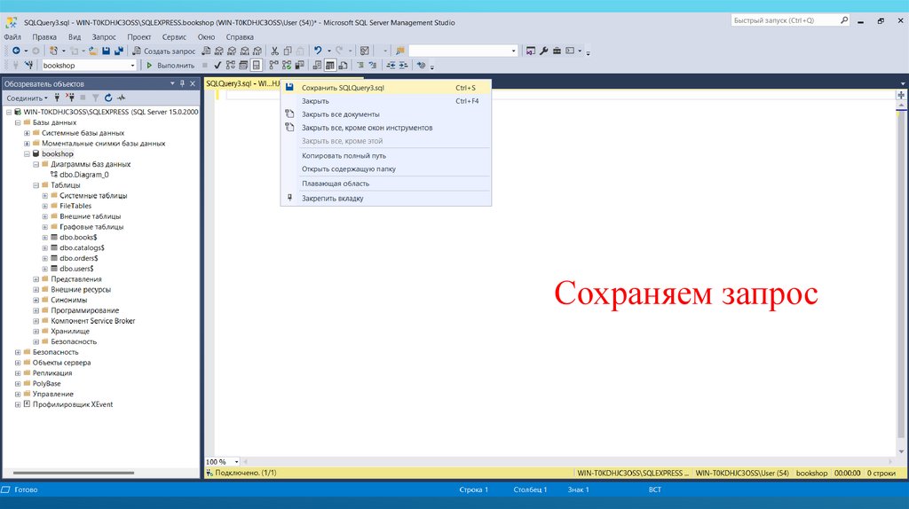Viewport: 909px width, 509px height.
Task: Click the Refresh icon in Object Explorer
Action: point(108,98)
